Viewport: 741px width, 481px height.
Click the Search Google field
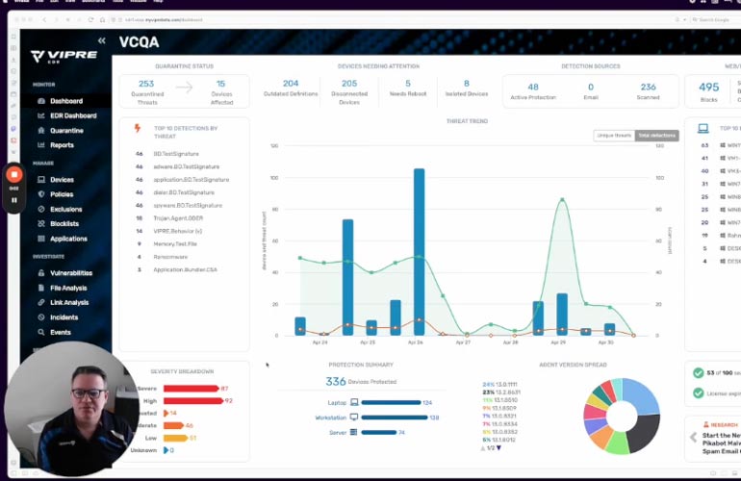715,20
